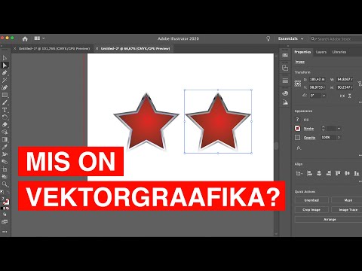Select the Zoom magnifier tool
Image resolution: width=362 pixels, height=271 pixels.
5,184
